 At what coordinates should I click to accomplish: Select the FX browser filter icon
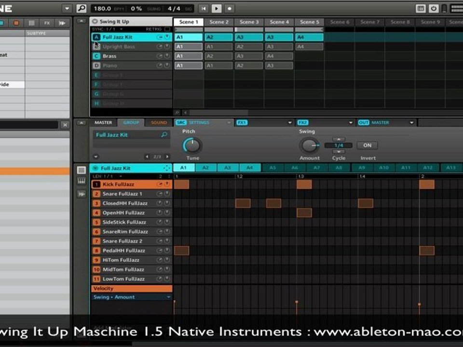[x=47, y=23]
